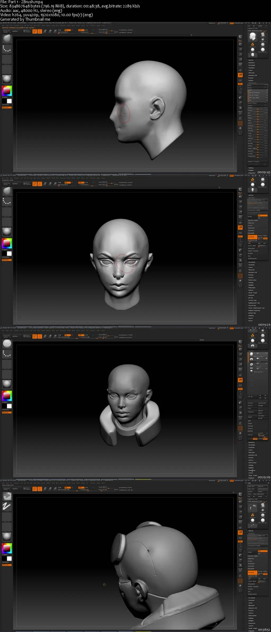Toggle the Double option in the third frame's Extract section

[255, 439]
